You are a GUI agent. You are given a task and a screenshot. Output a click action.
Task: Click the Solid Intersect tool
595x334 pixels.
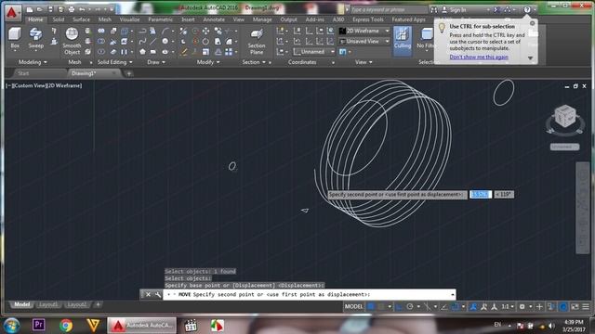coord(101,52)
